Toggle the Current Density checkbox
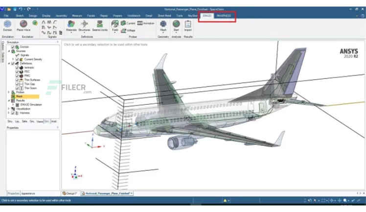 coord(17,59)
